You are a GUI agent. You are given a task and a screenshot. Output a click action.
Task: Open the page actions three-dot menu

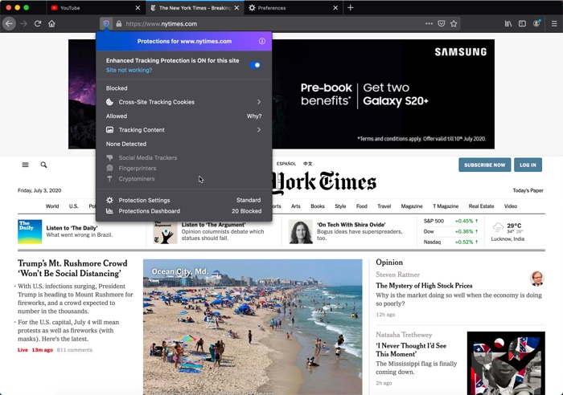[x=429, y=23]
